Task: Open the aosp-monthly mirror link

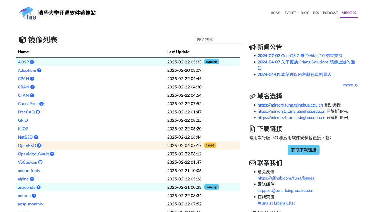Action: tap(30, 204)
